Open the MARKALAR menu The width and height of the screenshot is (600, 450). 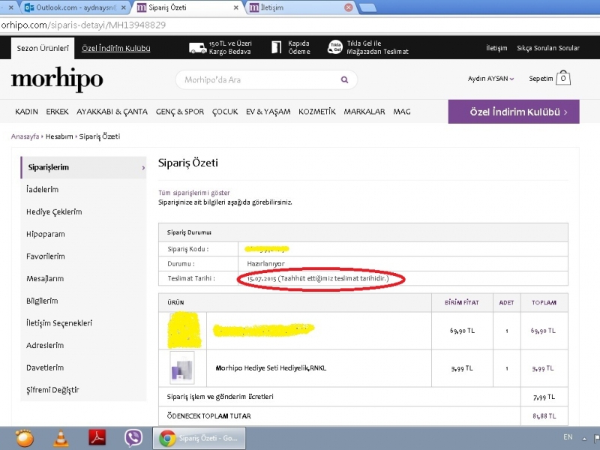364,112
